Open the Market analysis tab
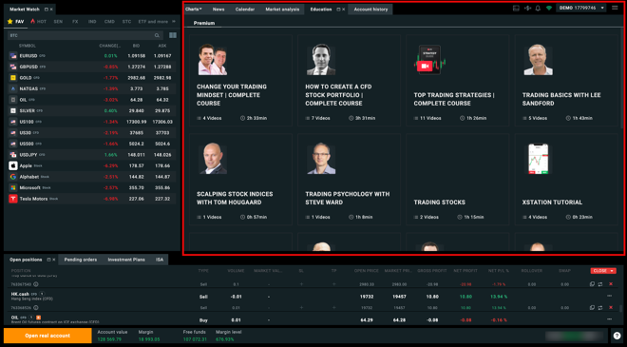Image resolution: width=627 pixels, height=347 pixels. tap(282, 10)
